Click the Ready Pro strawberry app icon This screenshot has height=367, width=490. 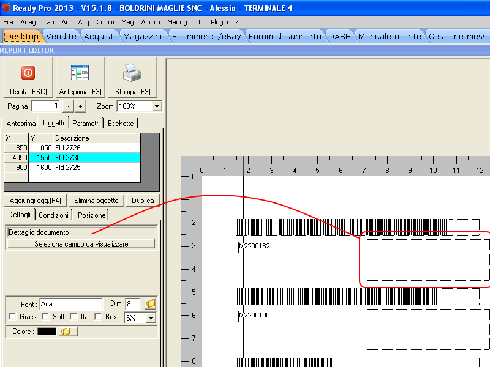tap(6, 7)
